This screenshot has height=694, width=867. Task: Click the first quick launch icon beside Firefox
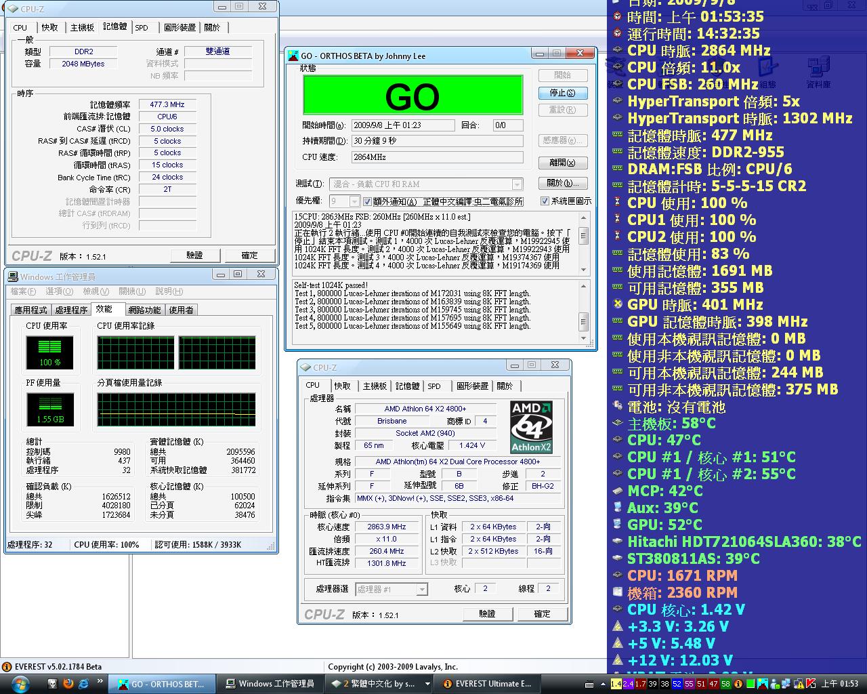[x=52, y=684]
